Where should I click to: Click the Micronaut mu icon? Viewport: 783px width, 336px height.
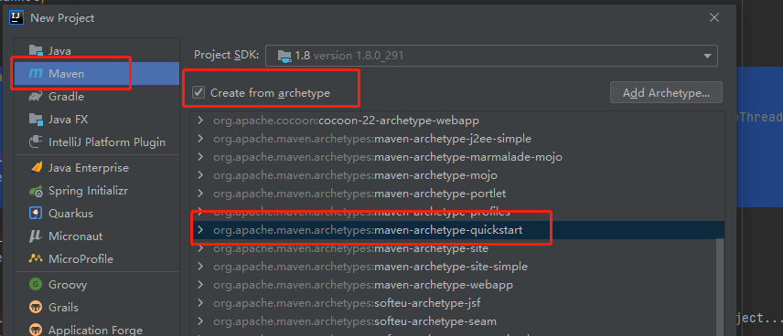pyautogui.click(x=36, y=236)
